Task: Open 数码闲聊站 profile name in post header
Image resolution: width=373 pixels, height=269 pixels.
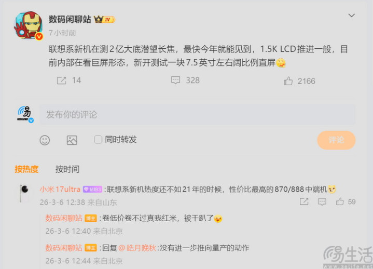Action: click(70, 19)
